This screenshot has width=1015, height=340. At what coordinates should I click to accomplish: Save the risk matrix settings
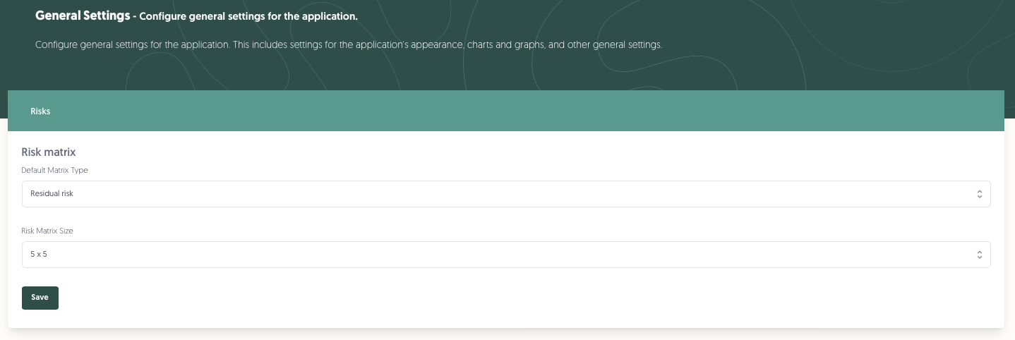(40, 298)
